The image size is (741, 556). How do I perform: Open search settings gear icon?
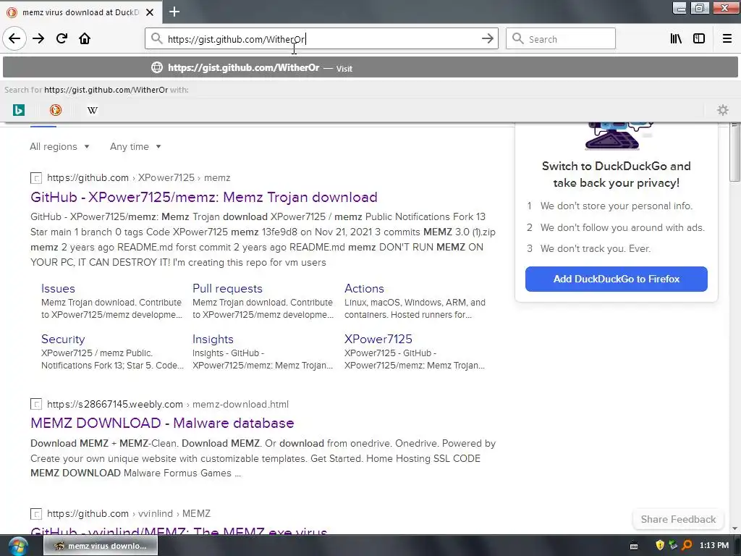tap(723, 110)
